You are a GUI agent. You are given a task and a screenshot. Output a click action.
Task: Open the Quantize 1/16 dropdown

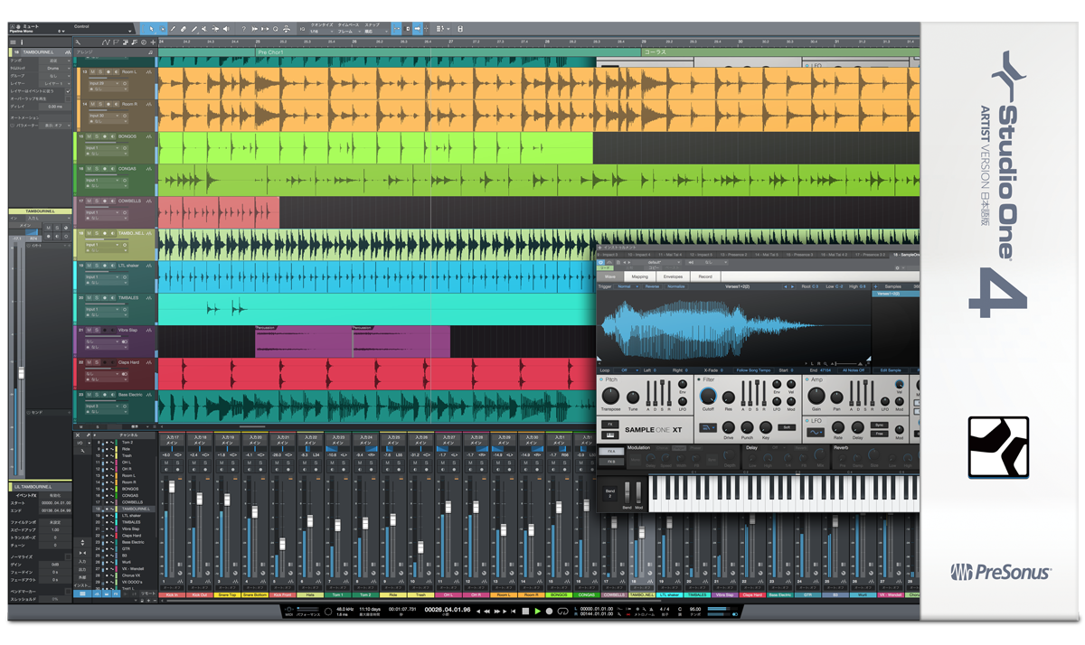(321, 32)
